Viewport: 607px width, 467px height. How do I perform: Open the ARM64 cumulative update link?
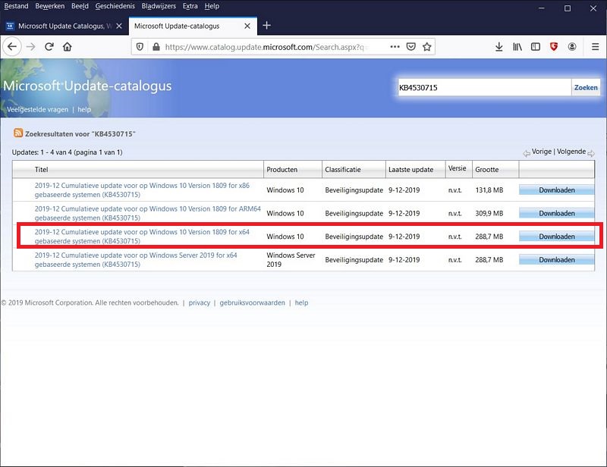tap(147, 213)
